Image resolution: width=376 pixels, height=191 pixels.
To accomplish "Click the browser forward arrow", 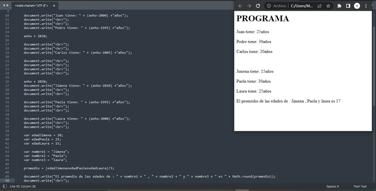I will (249, 6).
